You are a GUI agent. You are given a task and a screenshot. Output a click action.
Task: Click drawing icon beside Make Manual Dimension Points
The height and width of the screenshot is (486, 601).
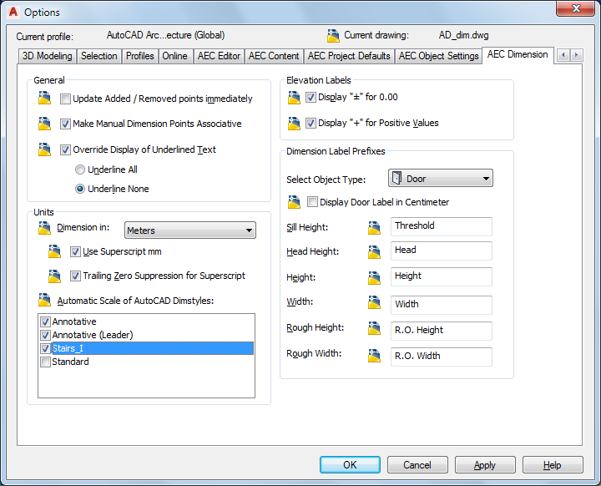(x=44, y=124)
